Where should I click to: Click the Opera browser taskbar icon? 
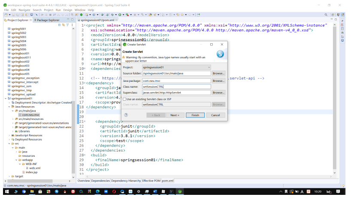tap(114, 191)
